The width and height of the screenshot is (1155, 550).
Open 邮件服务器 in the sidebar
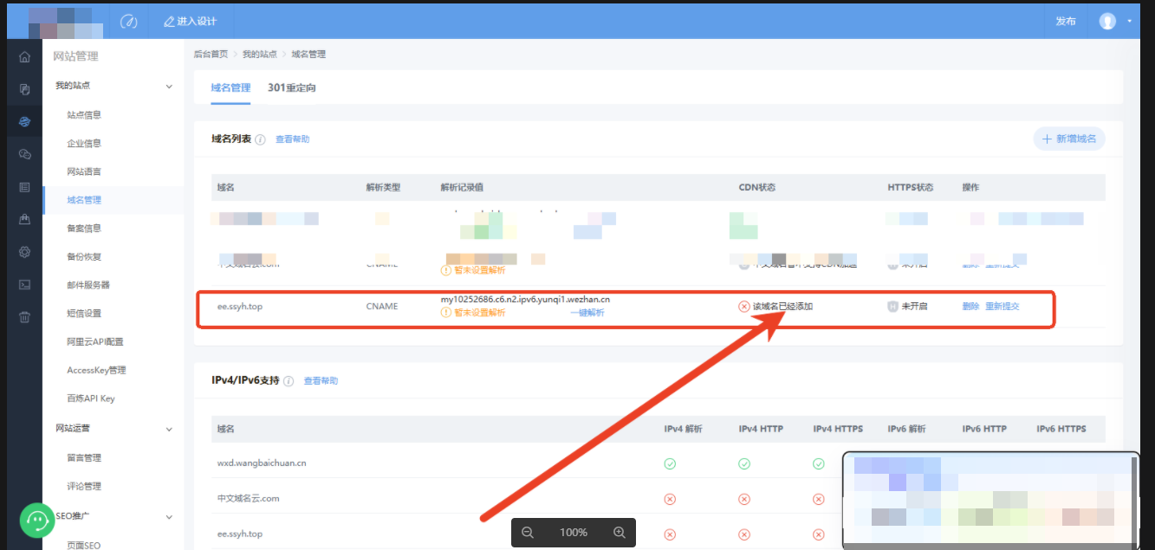pyautogui.click(x=88, y=285)
